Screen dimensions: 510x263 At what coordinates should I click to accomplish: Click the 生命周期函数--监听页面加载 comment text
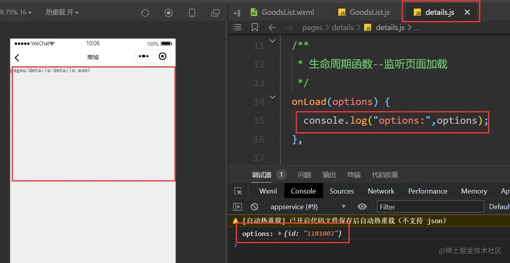pos(378,64)
